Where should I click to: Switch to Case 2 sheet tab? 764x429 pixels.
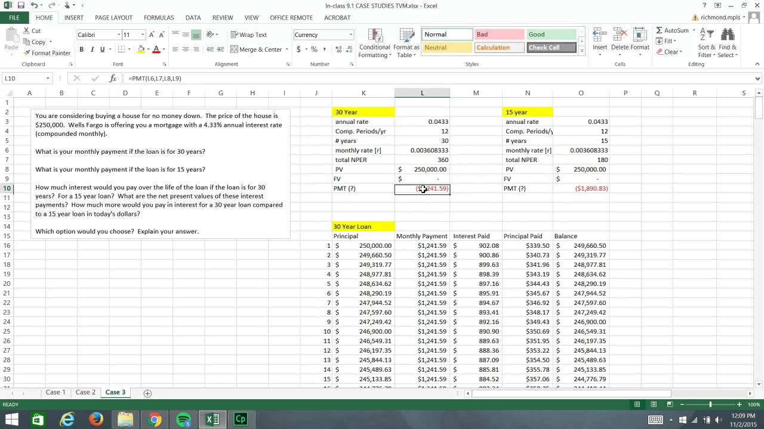tap(85, 393)
